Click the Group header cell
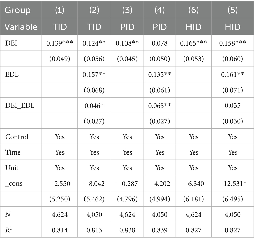Image resolution: width=254 pixels, height=242 pixels. point(18,10)
